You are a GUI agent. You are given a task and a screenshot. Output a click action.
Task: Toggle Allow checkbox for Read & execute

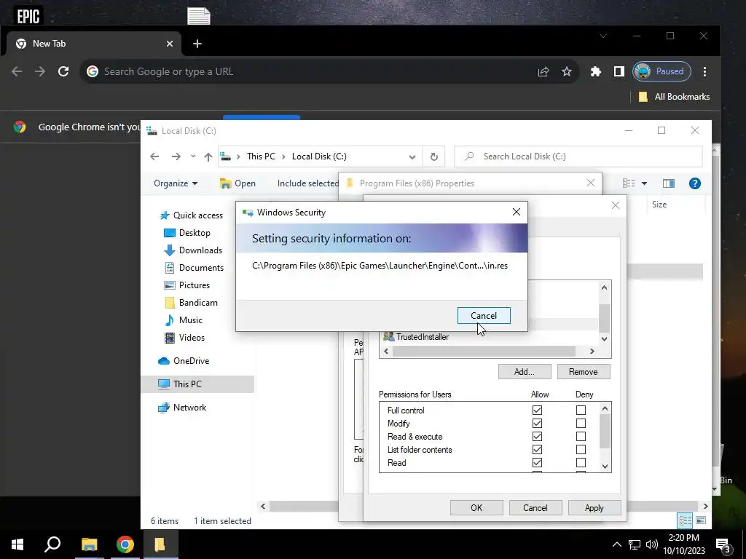tap(537, 437)
